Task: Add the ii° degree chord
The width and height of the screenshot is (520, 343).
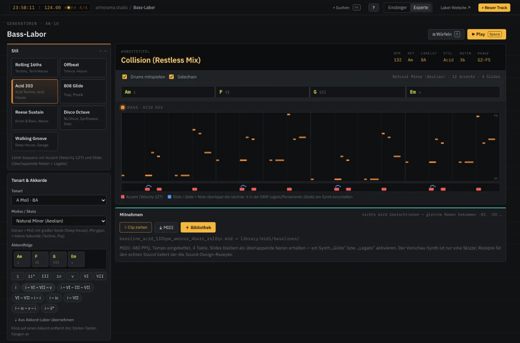Action: click(31, 276)
